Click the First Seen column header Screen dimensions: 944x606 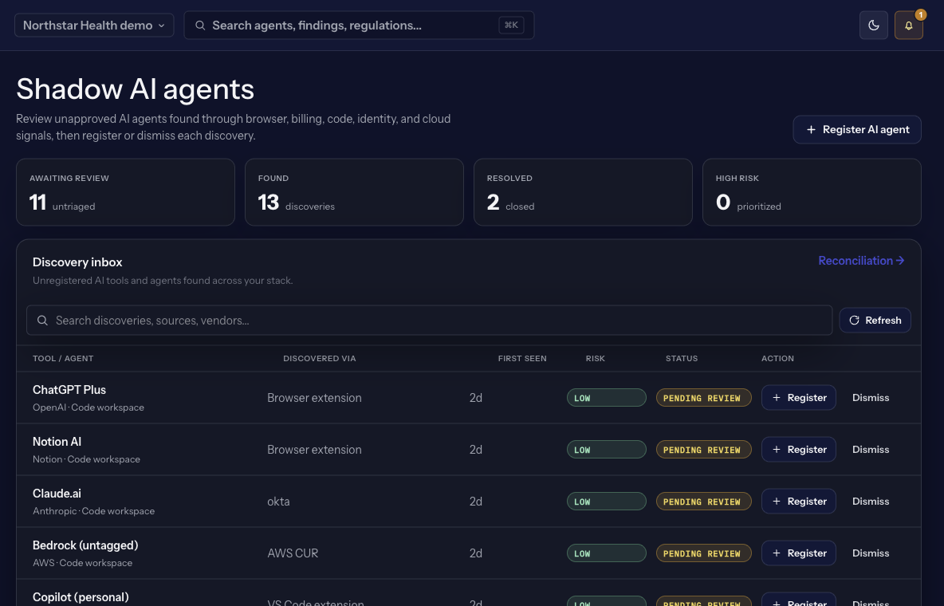click(x=522, y=359)
